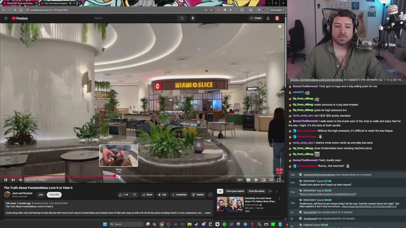Screen dimensions: 406x228
Task: Toggle theater mode
Action: click(271, 180)
